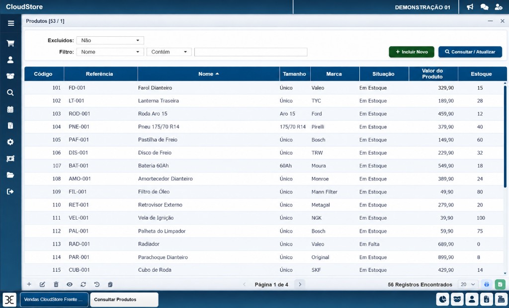This screenshot has width=509, height=308.
Task: Click the Consultar / Atualizar button
Action: pos(470,52)
